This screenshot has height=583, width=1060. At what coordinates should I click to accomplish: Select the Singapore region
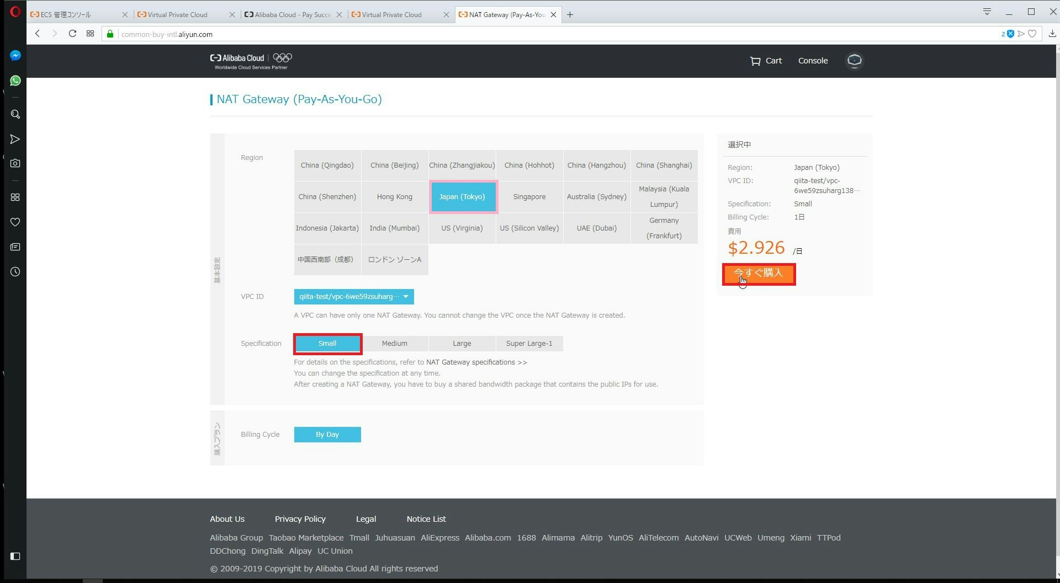point(529,197)
